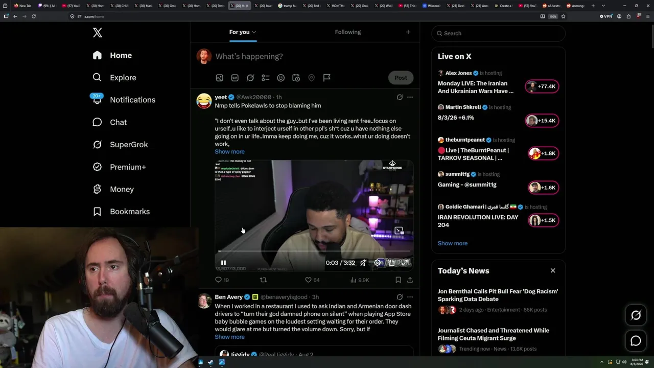Like yeet's post with 64 likes
This screenshot has height=368, width=654.
coord(312,280)
